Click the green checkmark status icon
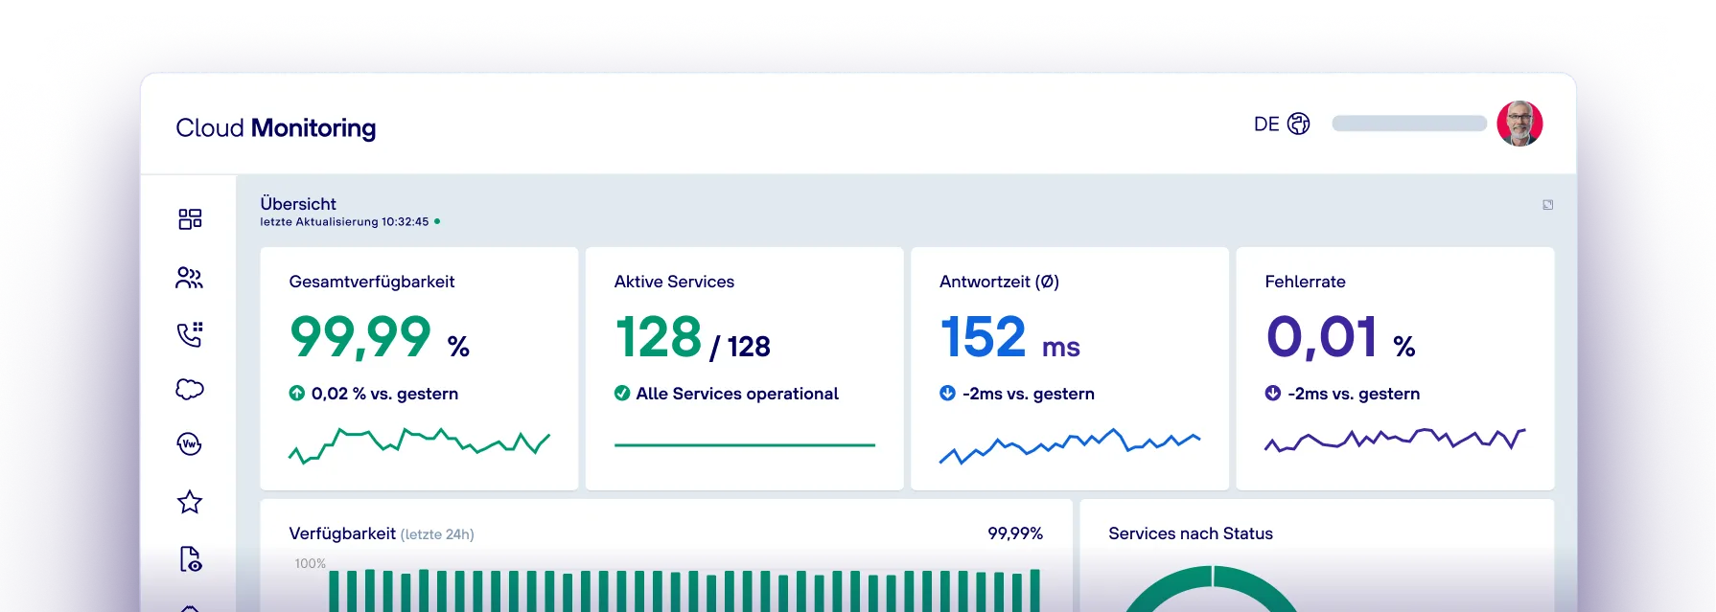This screenshot has width=1716, height=612. pyautogui.click(x=622, y=393)
